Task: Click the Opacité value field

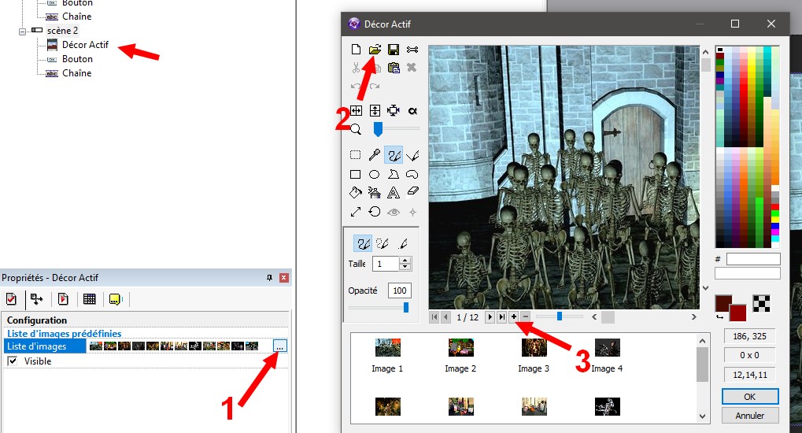Action: coord(400,291)
